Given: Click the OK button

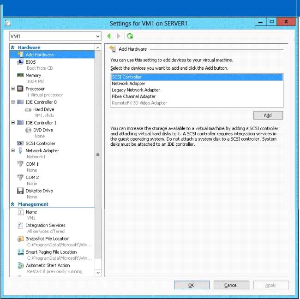Looking at the screenshot, I should point(191,285).
